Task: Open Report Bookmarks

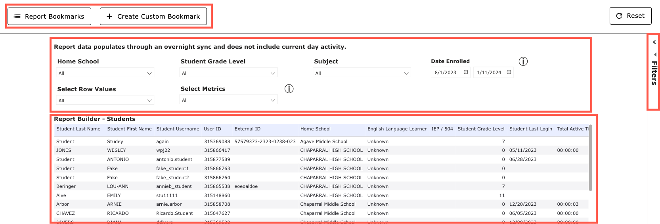Action: click(49, 16)
